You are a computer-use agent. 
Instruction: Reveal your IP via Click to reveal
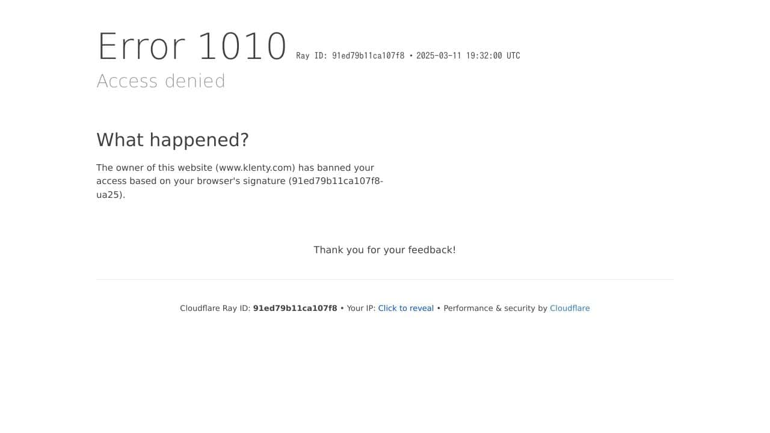[405, 308]
